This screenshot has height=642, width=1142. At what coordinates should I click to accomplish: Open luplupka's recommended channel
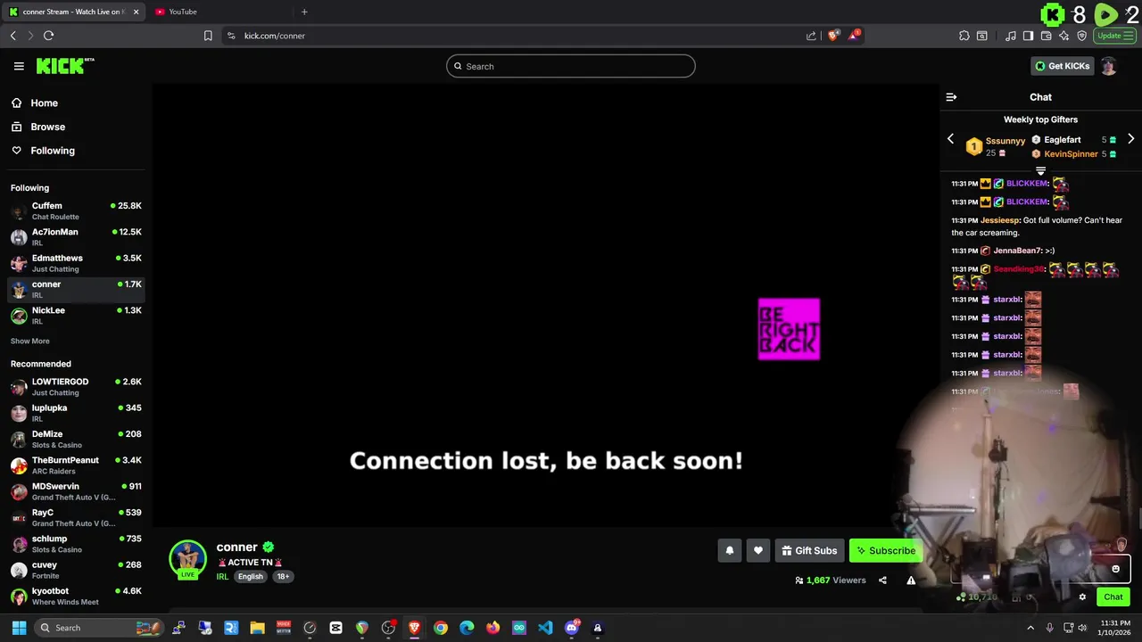(76, 413)
